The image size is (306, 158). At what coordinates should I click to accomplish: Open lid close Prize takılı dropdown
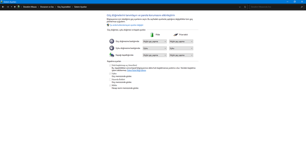point(181,55)
